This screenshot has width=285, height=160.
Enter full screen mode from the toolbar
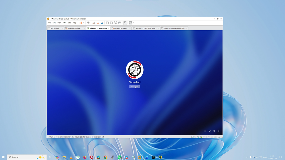pos(116,23)
